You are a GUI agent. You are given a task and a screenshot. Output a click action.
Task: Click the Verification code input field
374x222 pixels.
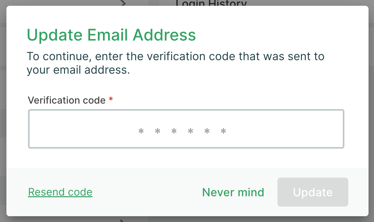point(186,129)
